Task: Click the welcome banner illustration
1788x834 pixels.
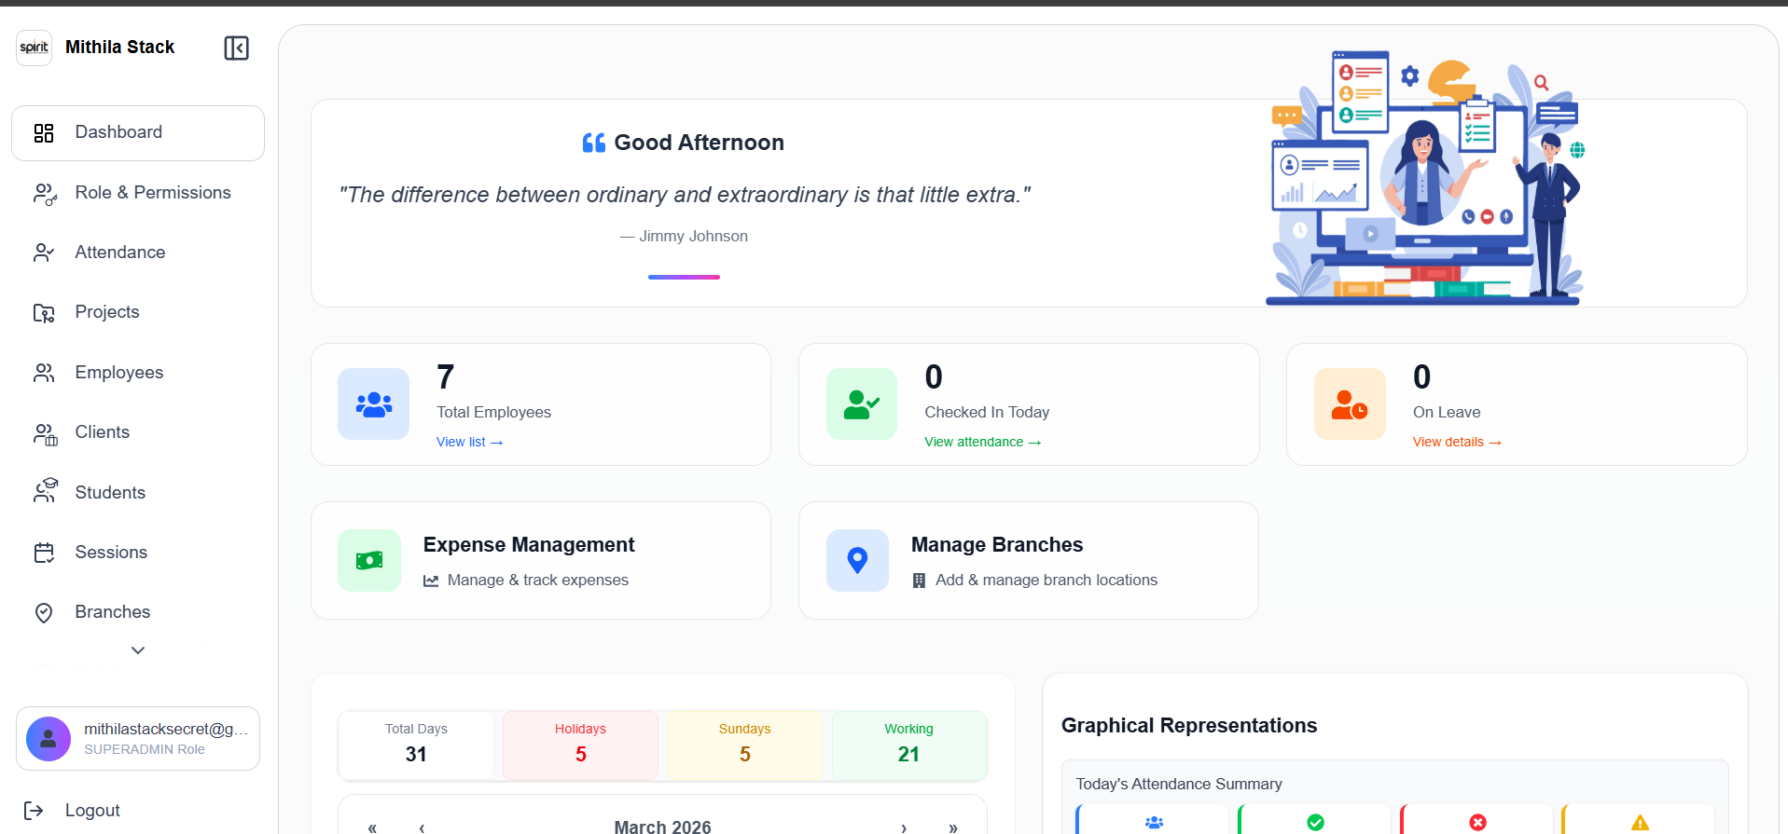Action: click(x=1425, y=177)
